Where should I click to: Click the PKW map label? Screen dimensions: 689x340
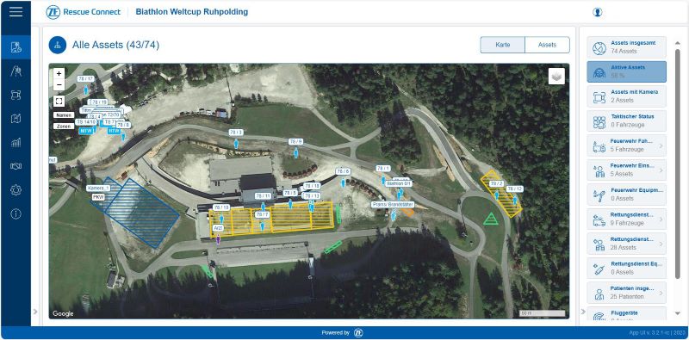[97, 198]
